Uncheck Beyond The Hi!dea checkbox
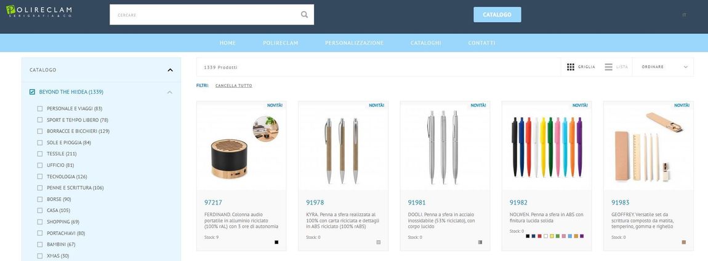 click(32, 92)
